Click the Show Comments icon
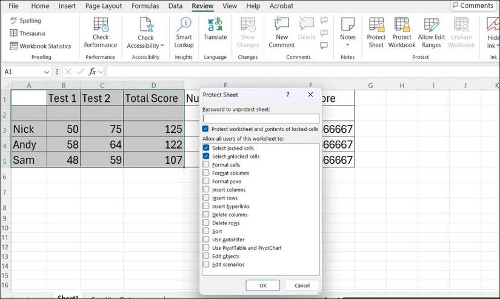This screenshot has height=299, width=500. (x=324, y=45)
